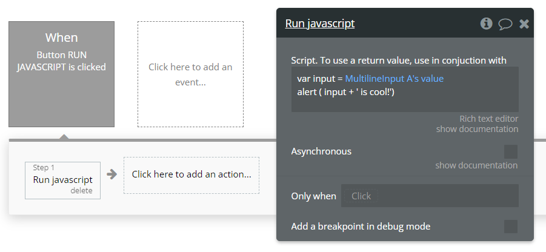
Task: Click the arrow between workflow steps
Action: (112, 174)
